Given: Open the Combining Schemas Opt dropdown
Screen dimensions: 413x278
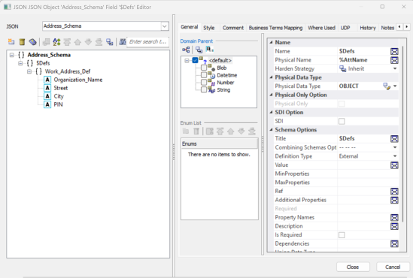Looking at the screenshot, I should click(395, 147).
